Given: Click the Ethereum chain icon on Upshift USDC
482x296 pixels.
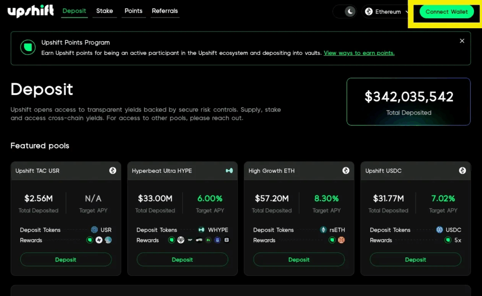Looking at the screenshot, I should tap(462, 171).
